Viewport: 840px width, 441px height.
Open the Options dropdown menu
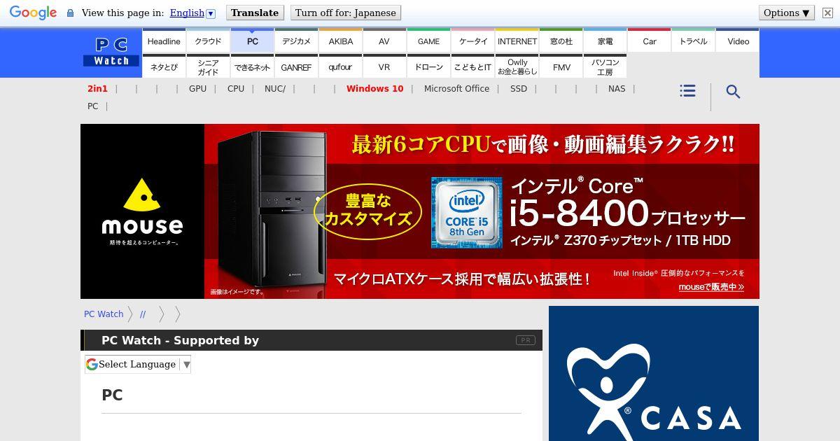click(787, 13)
